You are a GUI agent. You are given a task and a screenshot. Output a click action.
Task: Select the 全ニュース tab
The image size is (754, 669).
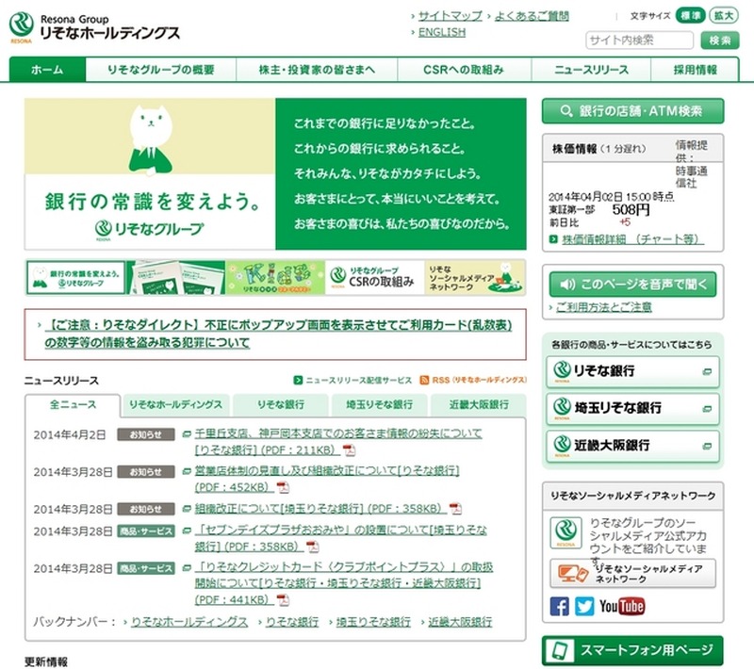73,404
